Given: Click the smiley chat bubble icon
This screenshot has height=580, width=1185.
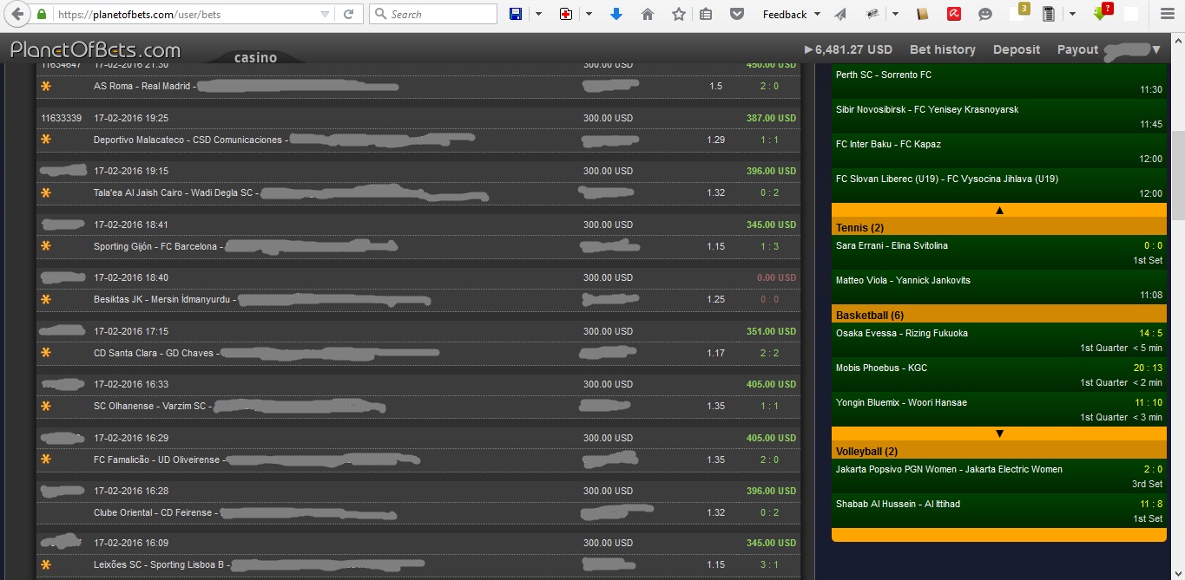Looking at the screenshot, I should click(985, 14).
